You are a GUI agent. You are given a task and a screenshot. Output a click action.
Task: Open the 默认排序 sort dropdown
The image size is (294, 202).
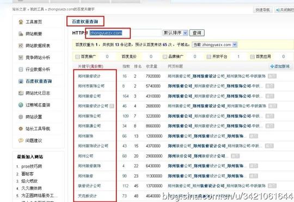[x=175, y=33]
